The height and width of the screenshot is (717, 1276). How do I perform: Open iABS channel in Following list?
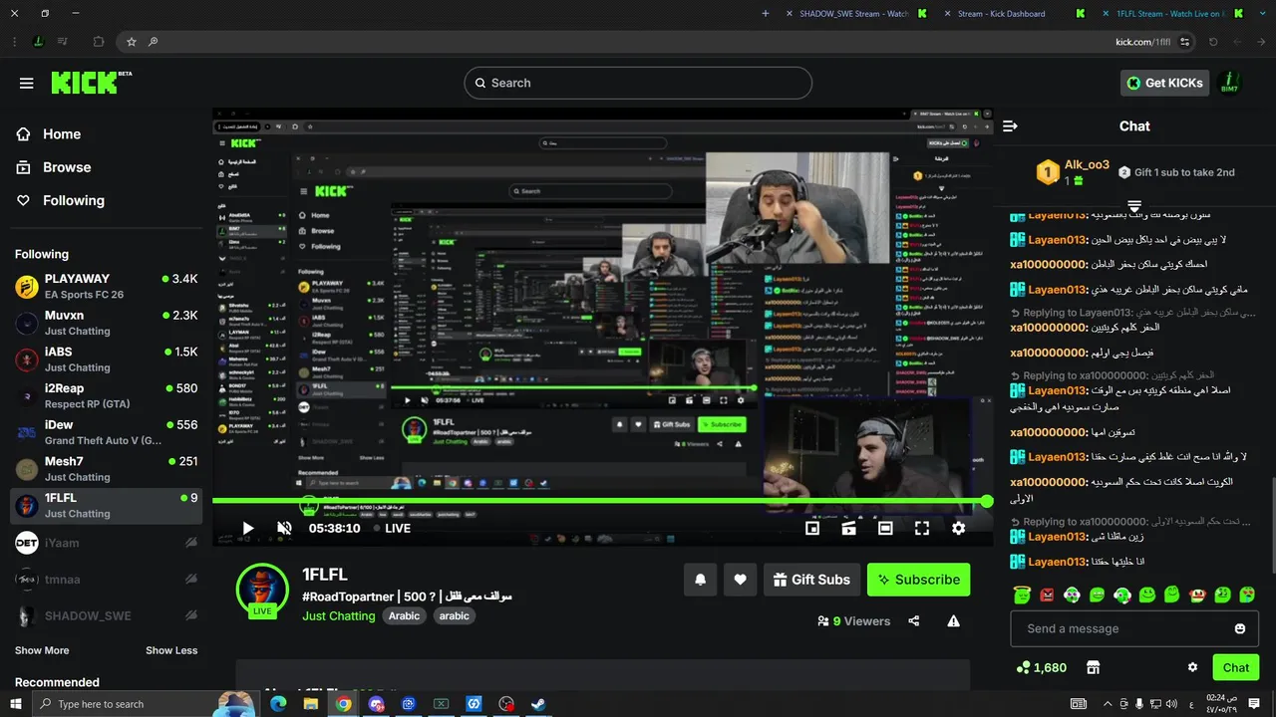click(106, 359)
